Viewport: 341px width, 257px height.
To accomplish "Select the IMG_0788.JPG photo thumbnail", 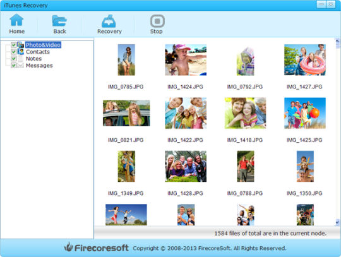I will [245, 166].
